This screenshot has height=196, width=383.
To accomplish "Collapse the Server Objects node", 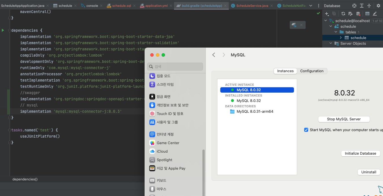I will pyautogui.click(x=331, y=43).
